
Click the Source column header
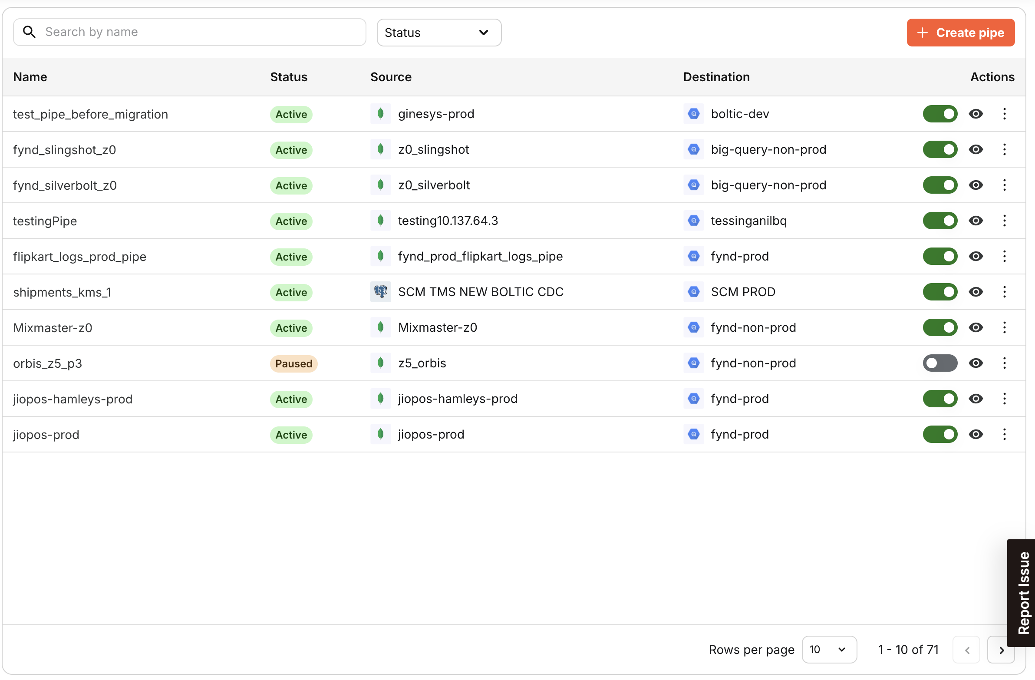click(391, 77)
